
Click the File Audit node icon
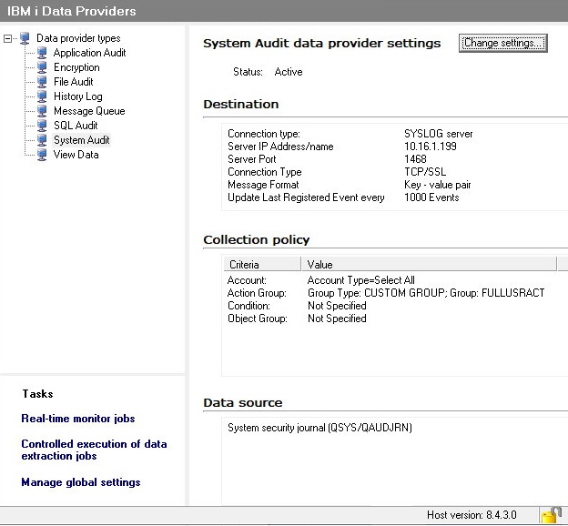42,82
